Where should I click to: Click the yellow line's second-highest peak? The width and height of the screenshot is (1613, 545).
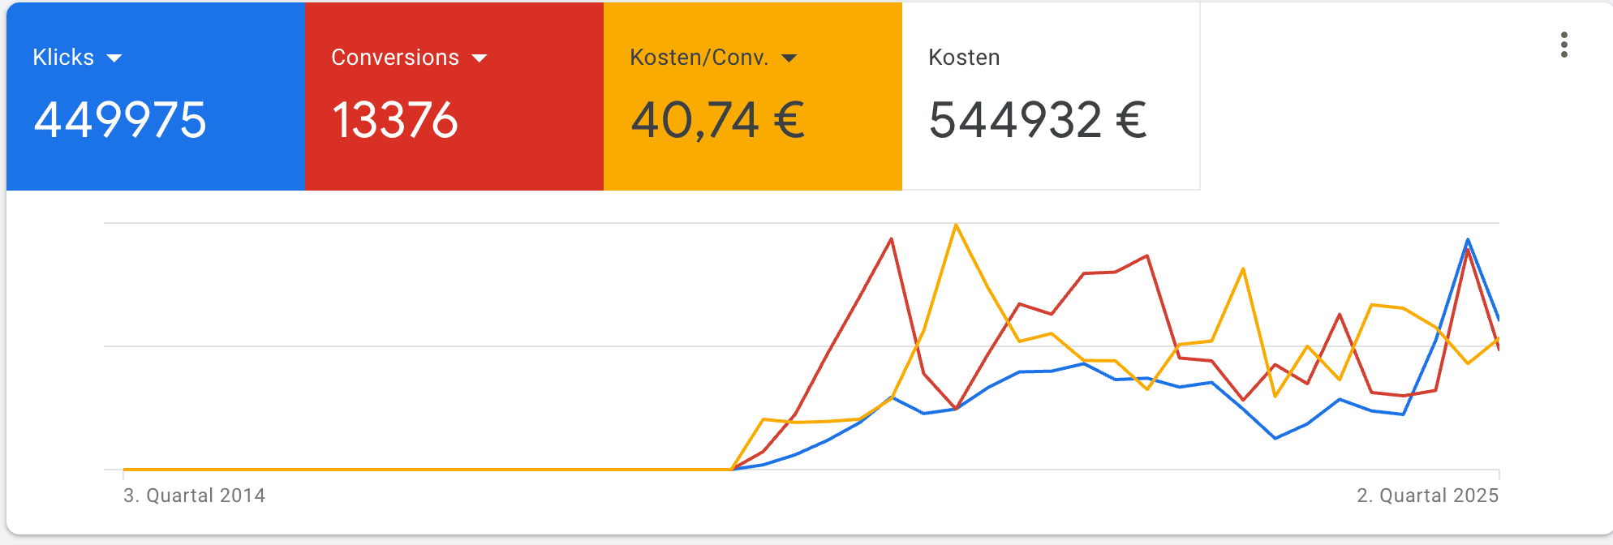point(1243,269)
